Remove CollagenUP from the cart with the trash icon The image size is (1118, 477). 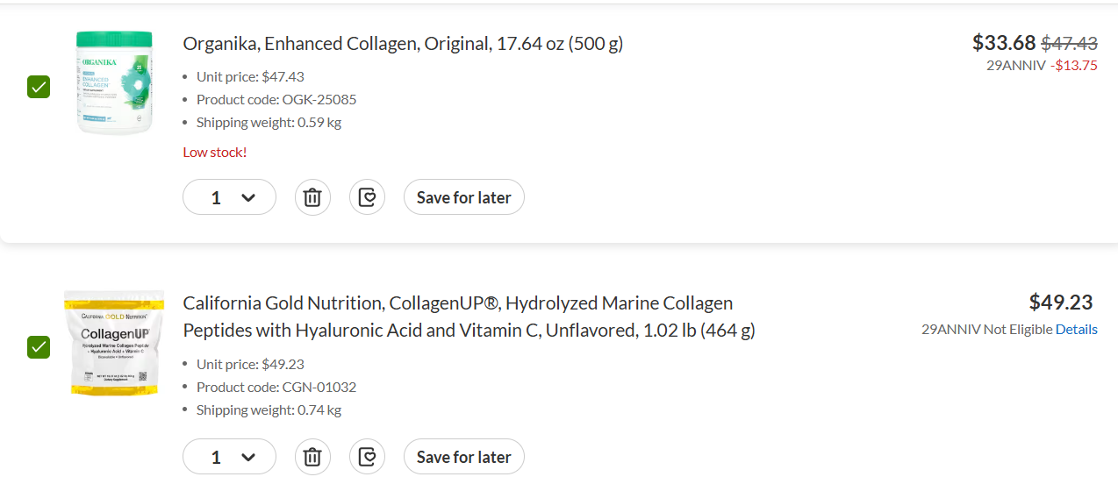312,457
